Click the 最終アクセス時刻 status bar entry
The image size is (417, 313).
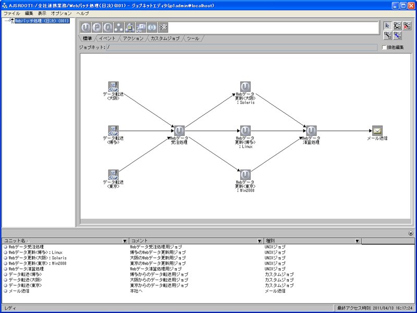(x=374, y=308)
